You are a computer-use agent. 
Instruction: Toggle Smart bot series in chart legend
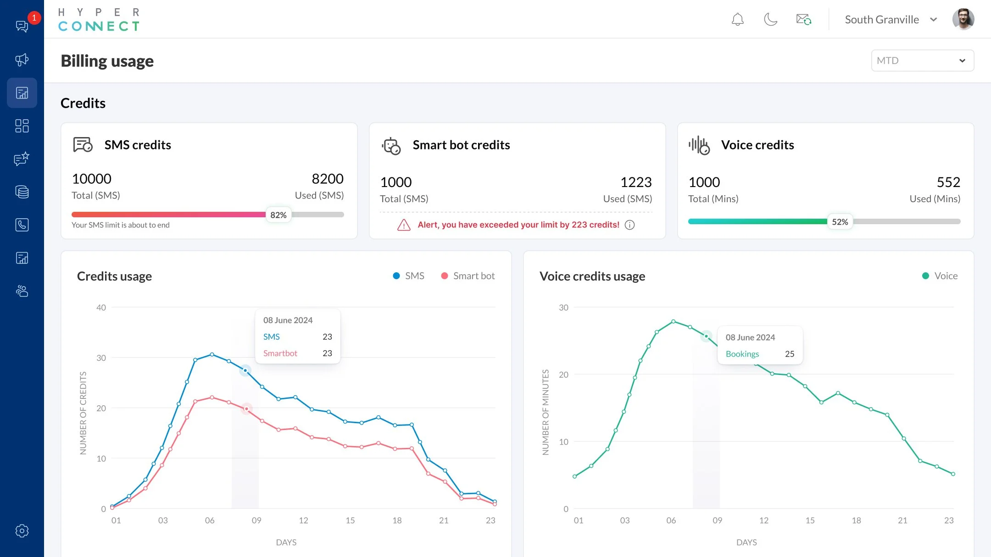click(468, 276)
